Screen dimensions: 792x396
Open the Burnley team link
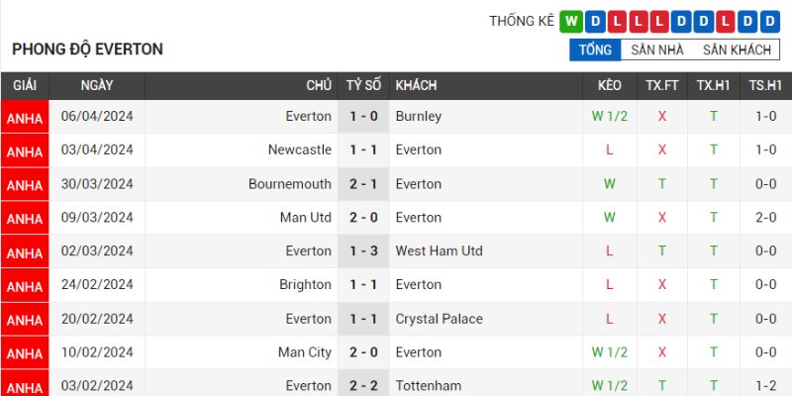(418, 117)
